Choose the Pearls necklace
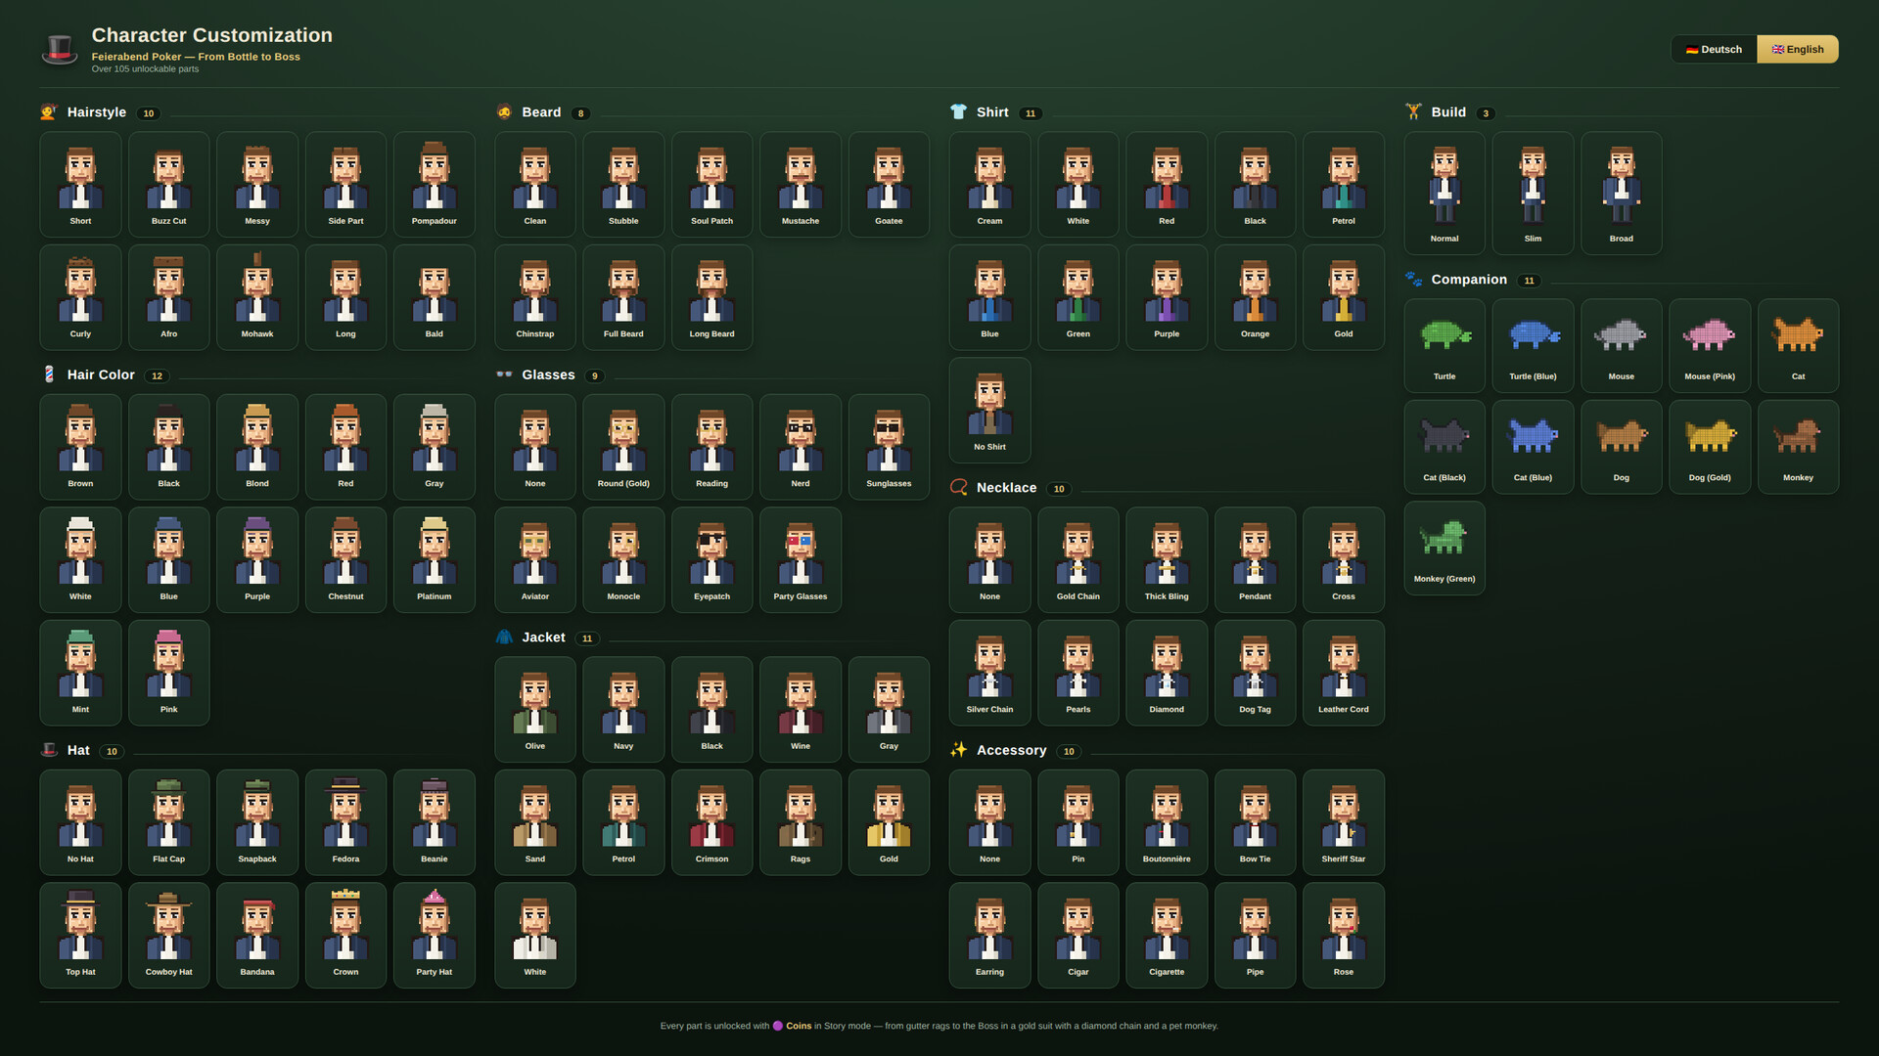Image resolution: width=1879 pixels, height=1056 pixels. 1078,673
